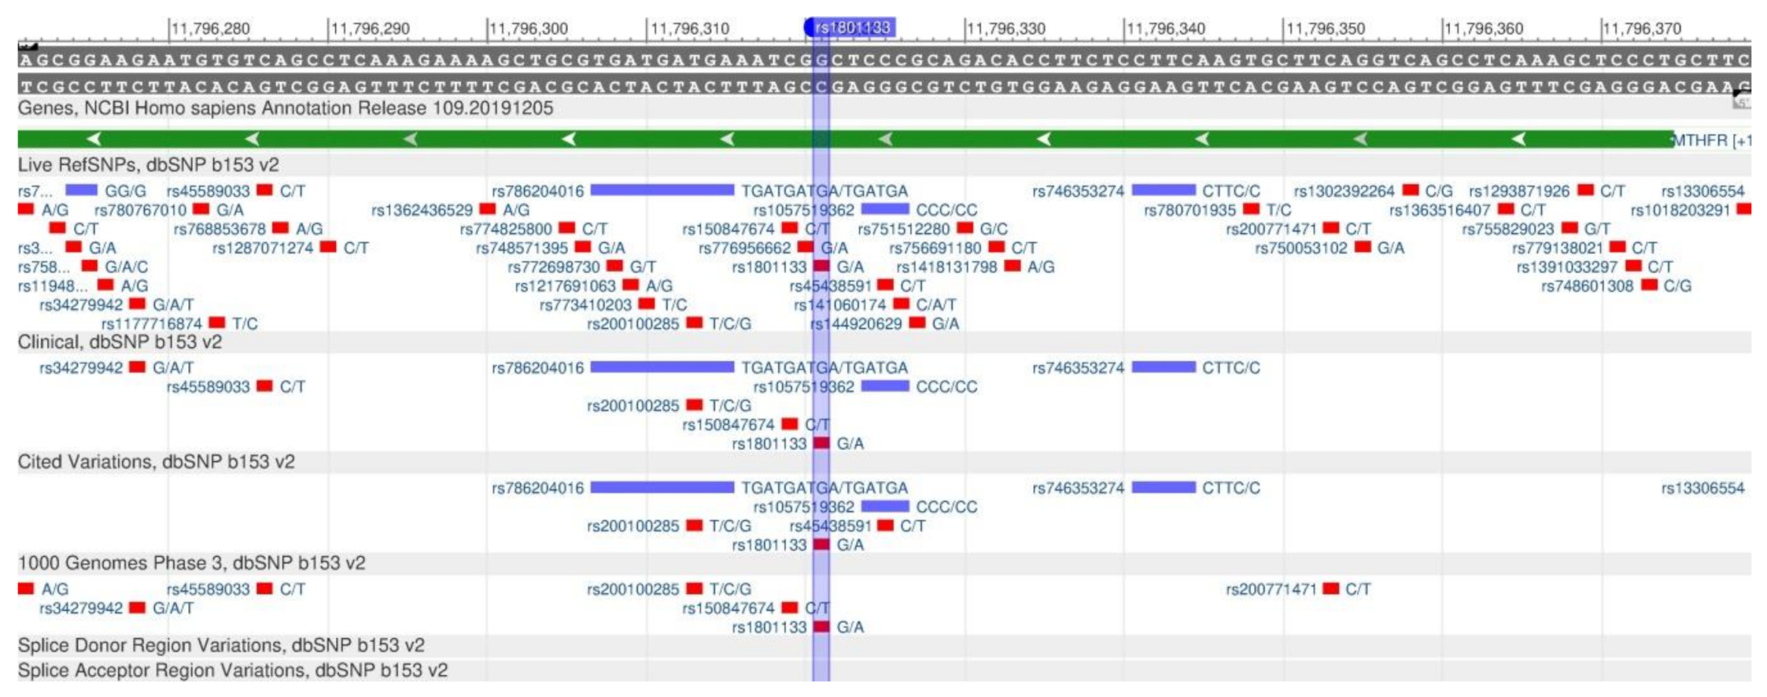Select SNP rs1217691063 A/G
The image size is (1767, 697).
631,286
